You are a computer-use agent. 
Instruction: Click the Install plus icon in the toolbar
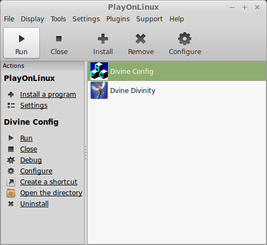(x=103, y=39)
